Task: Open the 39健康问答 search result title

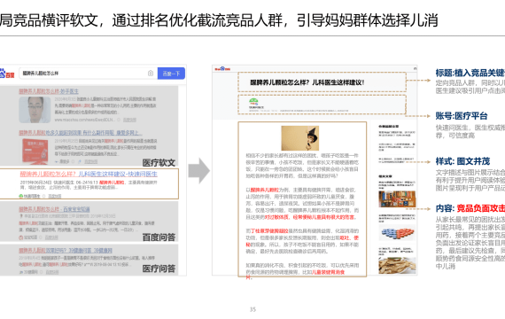Action: [66, 251]
